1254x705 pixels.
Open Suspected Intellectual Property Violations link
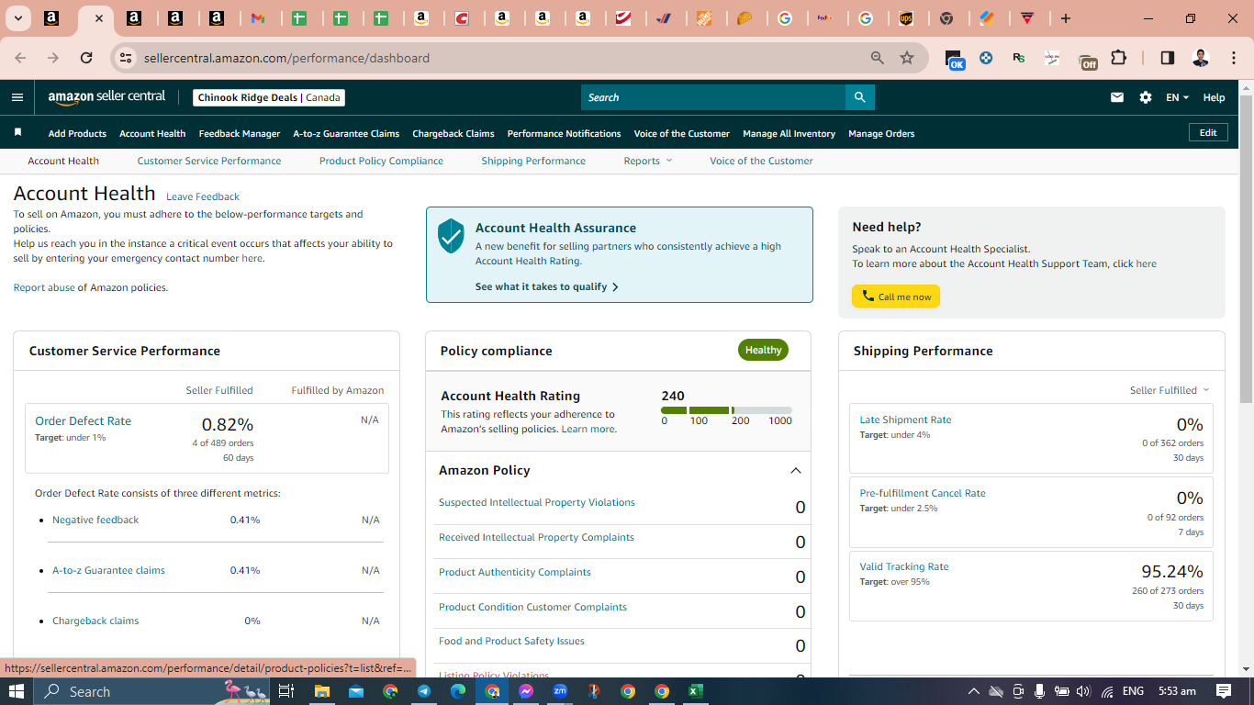click(x=537, y=502)
